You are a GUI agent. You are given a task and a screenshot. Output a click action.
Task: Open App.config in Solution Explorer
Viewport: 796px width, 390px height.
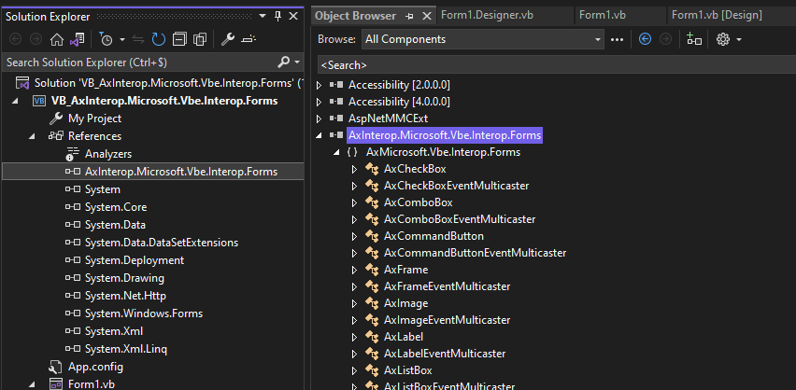tap(95, 366)
